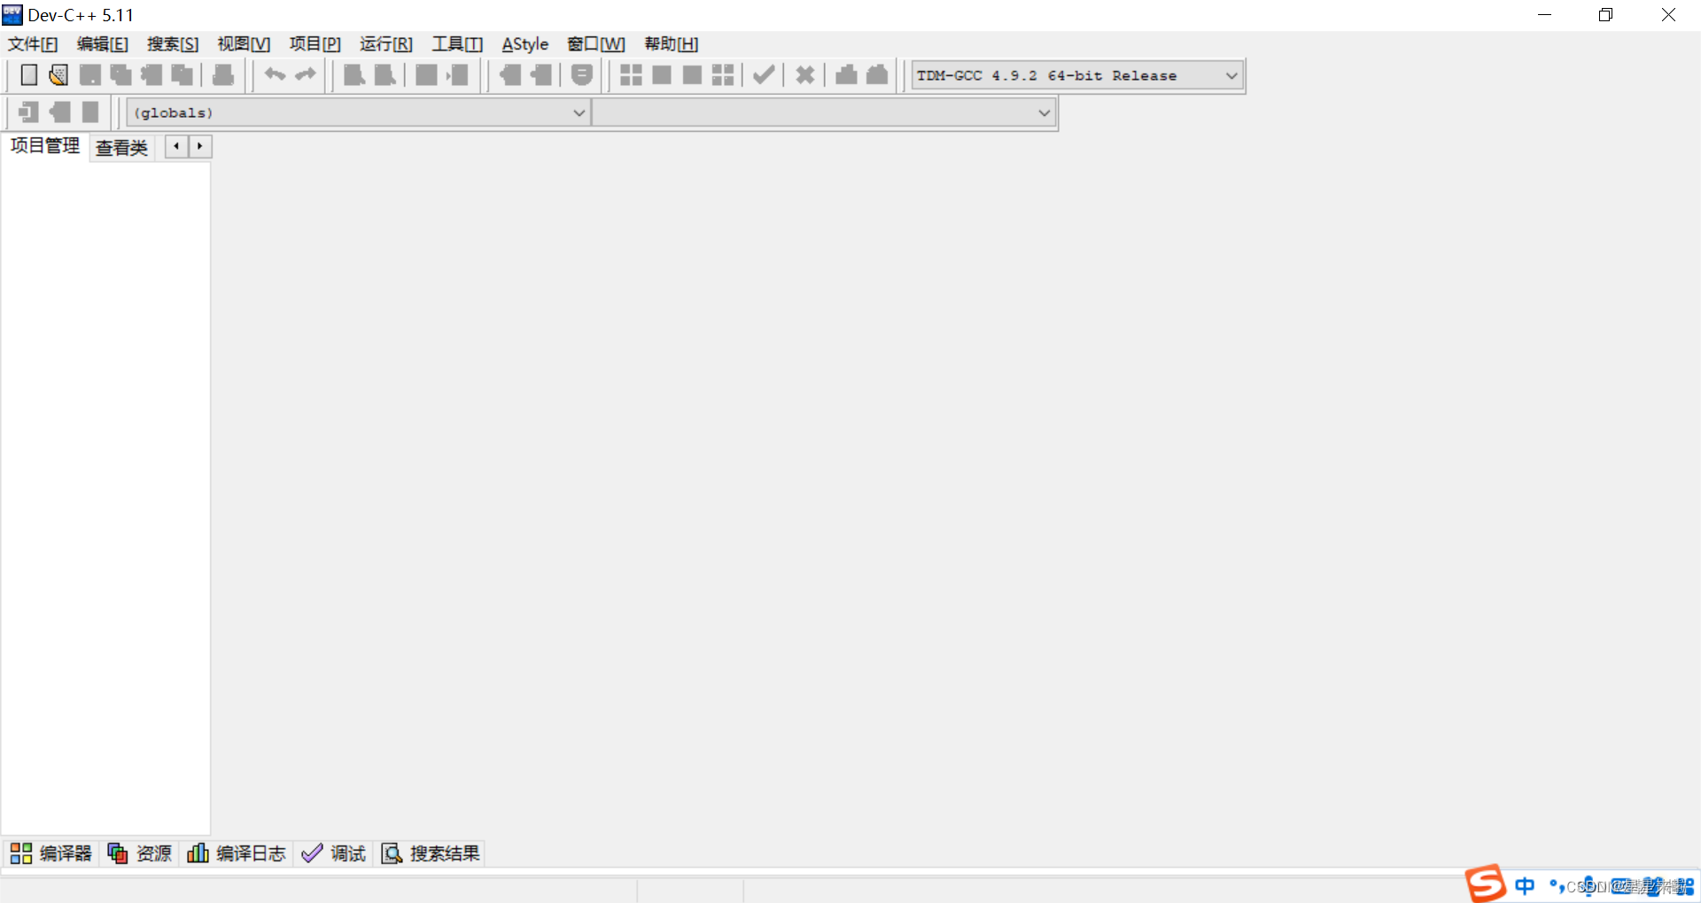Click the Toggle bookmarks icon
Viewport: 1701px width, 903px height.
pyautogui.click(x=59, y=112)
